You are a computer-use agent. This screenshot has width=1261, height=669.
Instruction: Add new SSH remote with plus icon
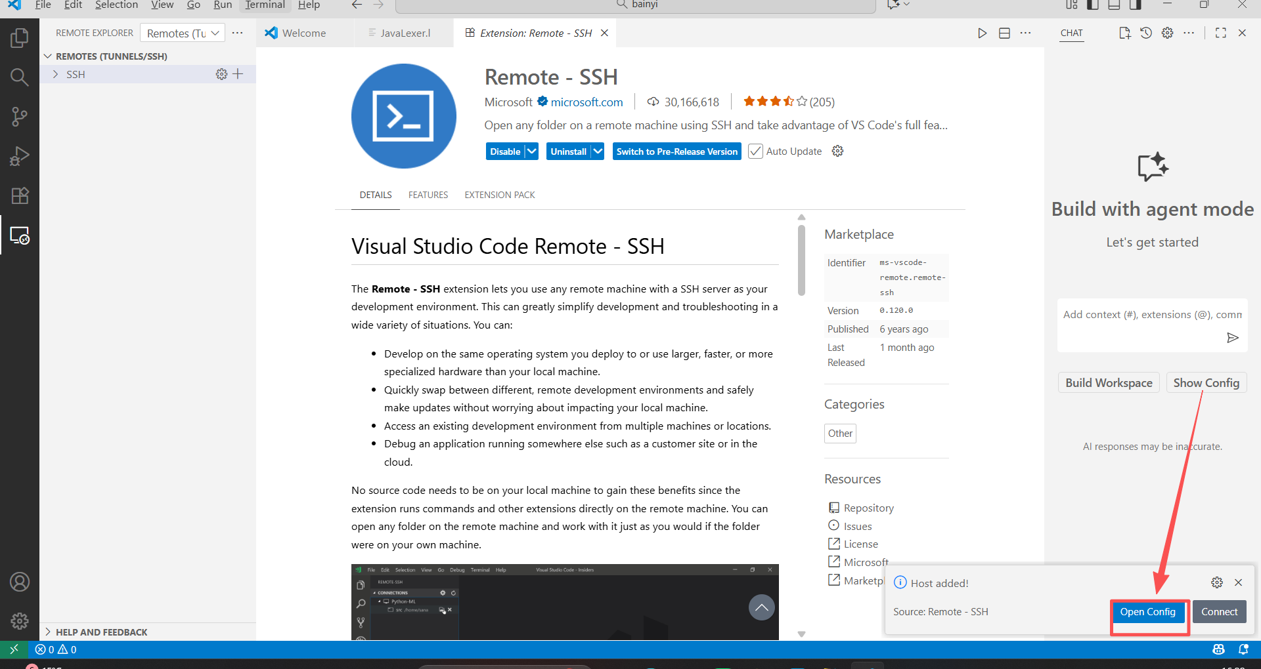238,74
